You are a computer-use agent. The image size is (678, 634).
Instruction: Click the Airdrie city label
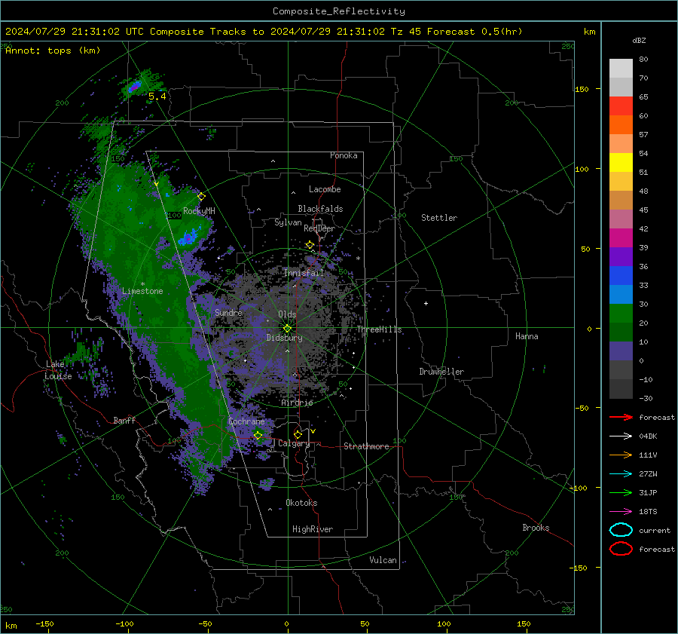click(x=297, y=403)
